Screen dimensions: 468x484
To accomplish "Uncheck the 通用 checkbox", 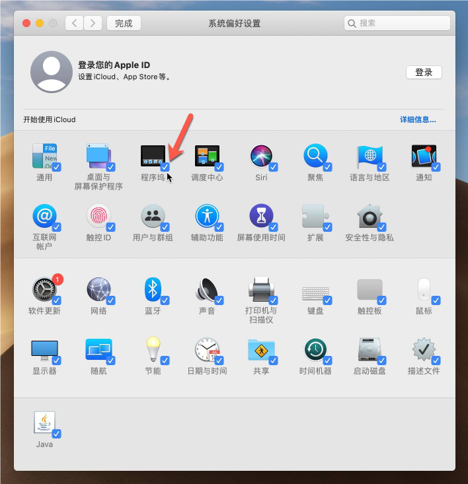I will (x=57, y=167).
